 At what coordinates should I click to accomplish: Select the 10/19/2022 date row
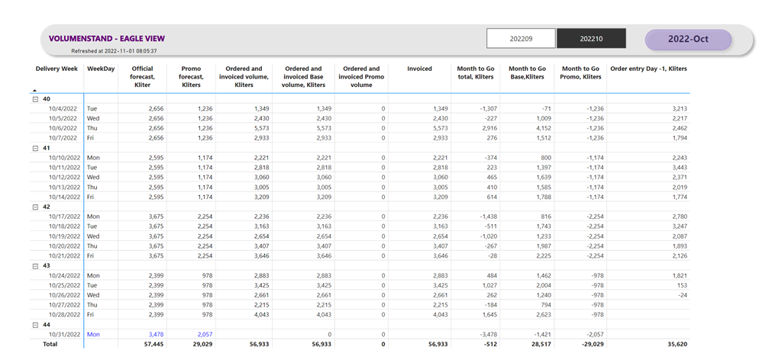361,236
